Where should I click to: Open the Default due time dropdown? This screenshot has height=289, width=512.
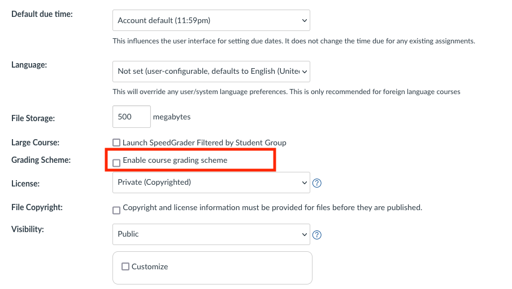coord(211,21)
